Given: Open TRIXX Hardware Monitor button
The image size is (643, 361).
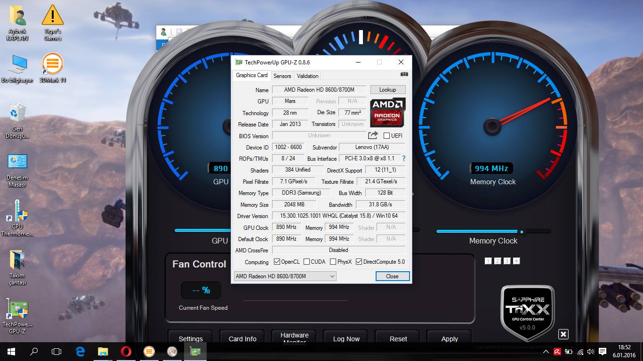Looking at the screenshot, I should [294, 338].
